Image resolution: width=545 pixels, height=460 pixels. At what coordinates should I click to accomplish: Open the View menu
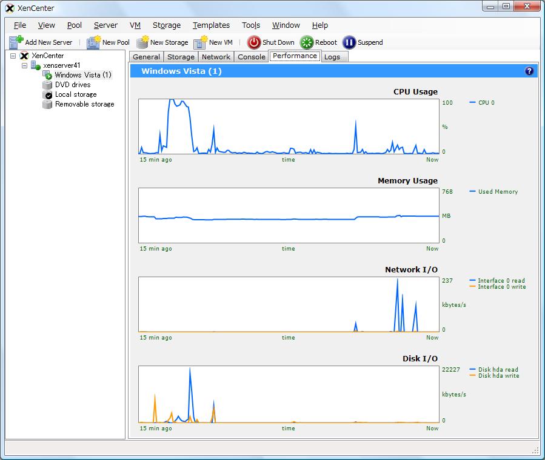47,25
